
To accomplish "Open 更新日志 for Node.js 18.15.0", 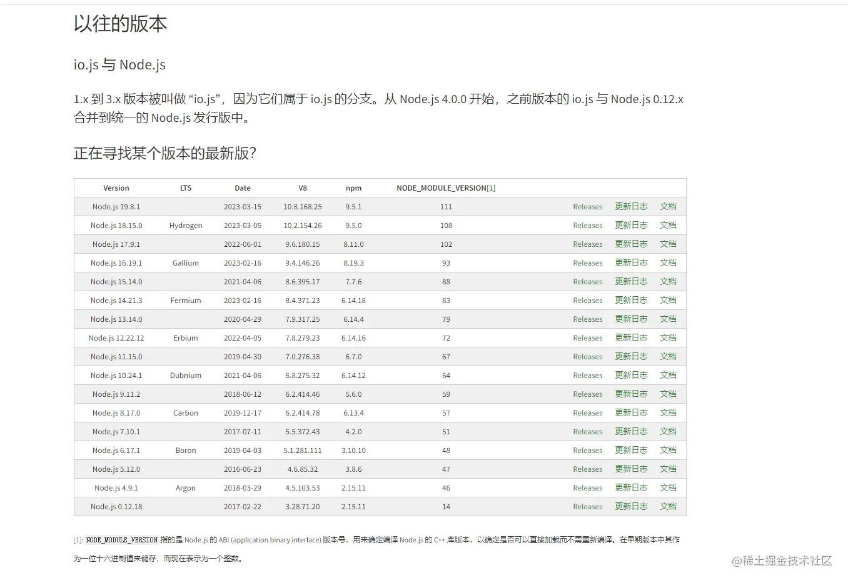I will [x=631, y=226].
